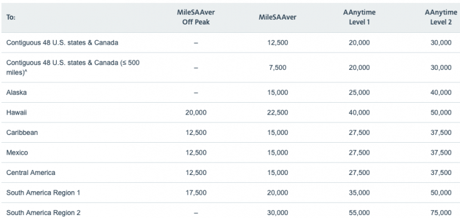Select 'Contiguous 48 U.S. states & Canada (≤ 500 miles)' label
This screenshot has width=460, height=218.
[x=73, y=67]
